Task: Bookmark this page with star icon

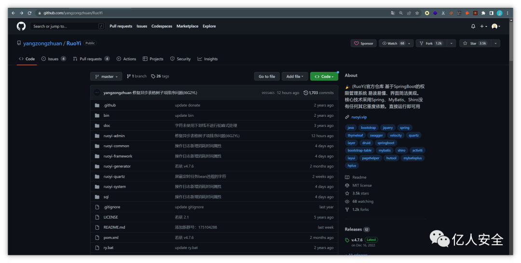Action: [417, 13]
